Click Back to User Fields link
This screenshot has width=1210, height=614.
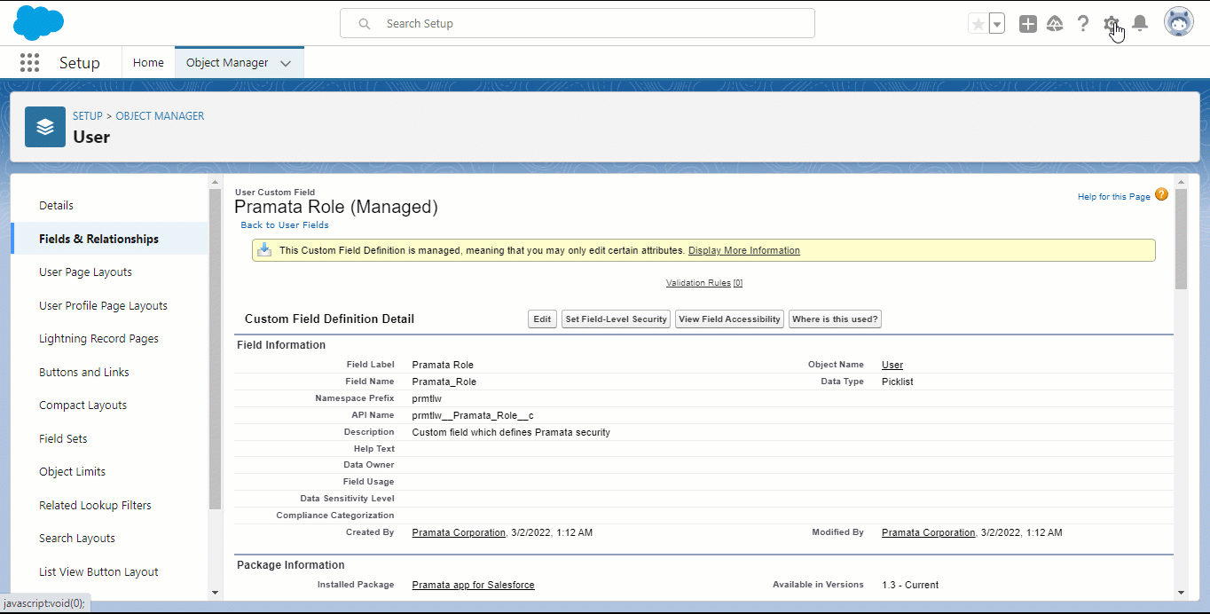point(285,225)
